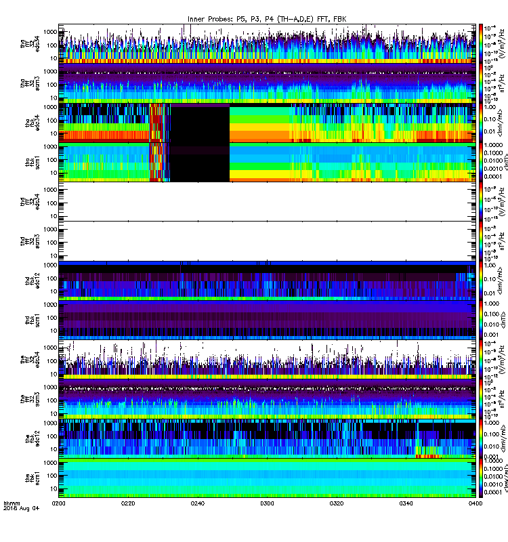This screenshot has width=508, height=542.
Task: Click the 0300 time axis label
Action: [x=267, y=503]
